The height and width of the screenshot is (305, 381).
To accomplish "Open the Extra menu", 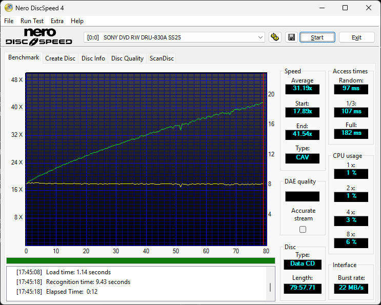I will 57,21.
